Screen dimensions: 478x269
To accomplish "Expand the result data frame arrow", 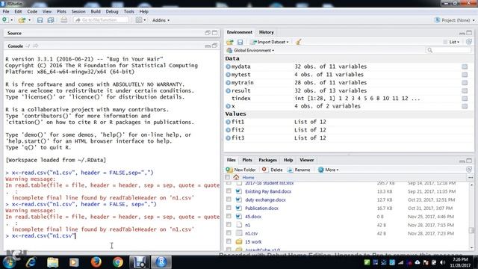I will [x=228, y=90].
